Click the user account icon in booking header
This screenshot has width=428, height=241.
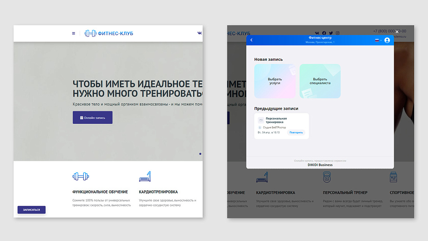[387, 40]
